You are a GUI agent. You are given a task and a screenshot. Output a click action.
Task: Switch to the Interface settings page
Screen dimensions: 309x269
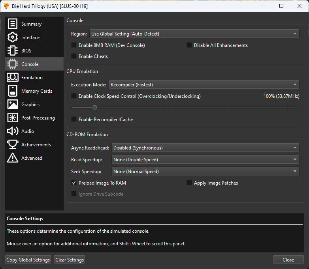point(34,37)
